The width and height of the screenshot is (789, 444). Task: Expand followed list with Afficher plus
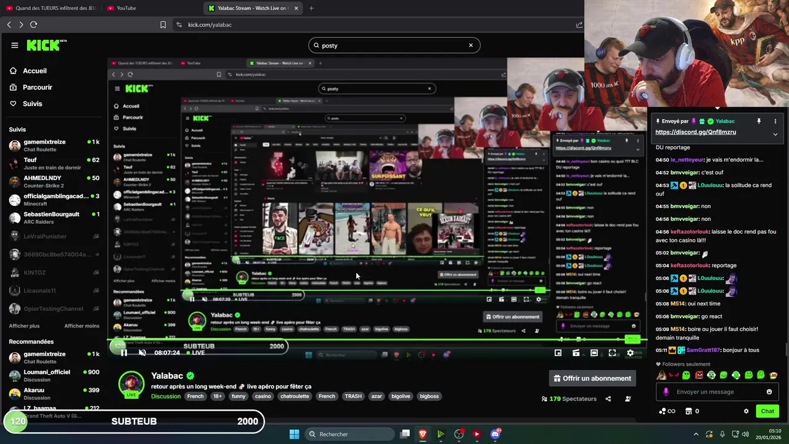24,326
